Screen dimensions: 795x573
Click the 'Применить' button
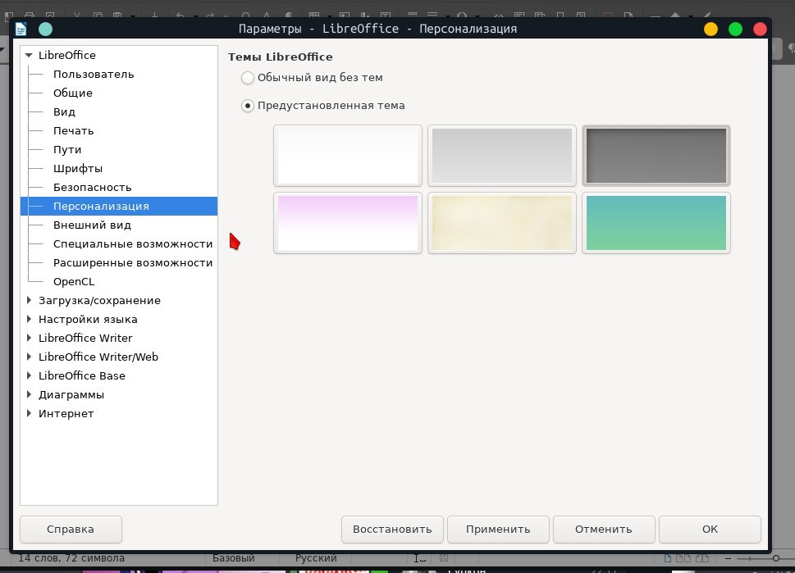498,529
